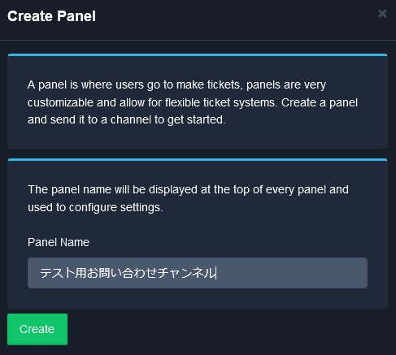Click the blank header area right of the title
This screenshot has height=355, width=396.
[236, 16]
